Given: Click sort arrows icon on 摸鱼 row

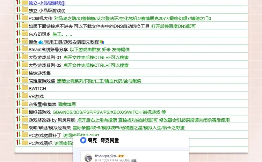Looking at the screenshot, I should point(18,41).
